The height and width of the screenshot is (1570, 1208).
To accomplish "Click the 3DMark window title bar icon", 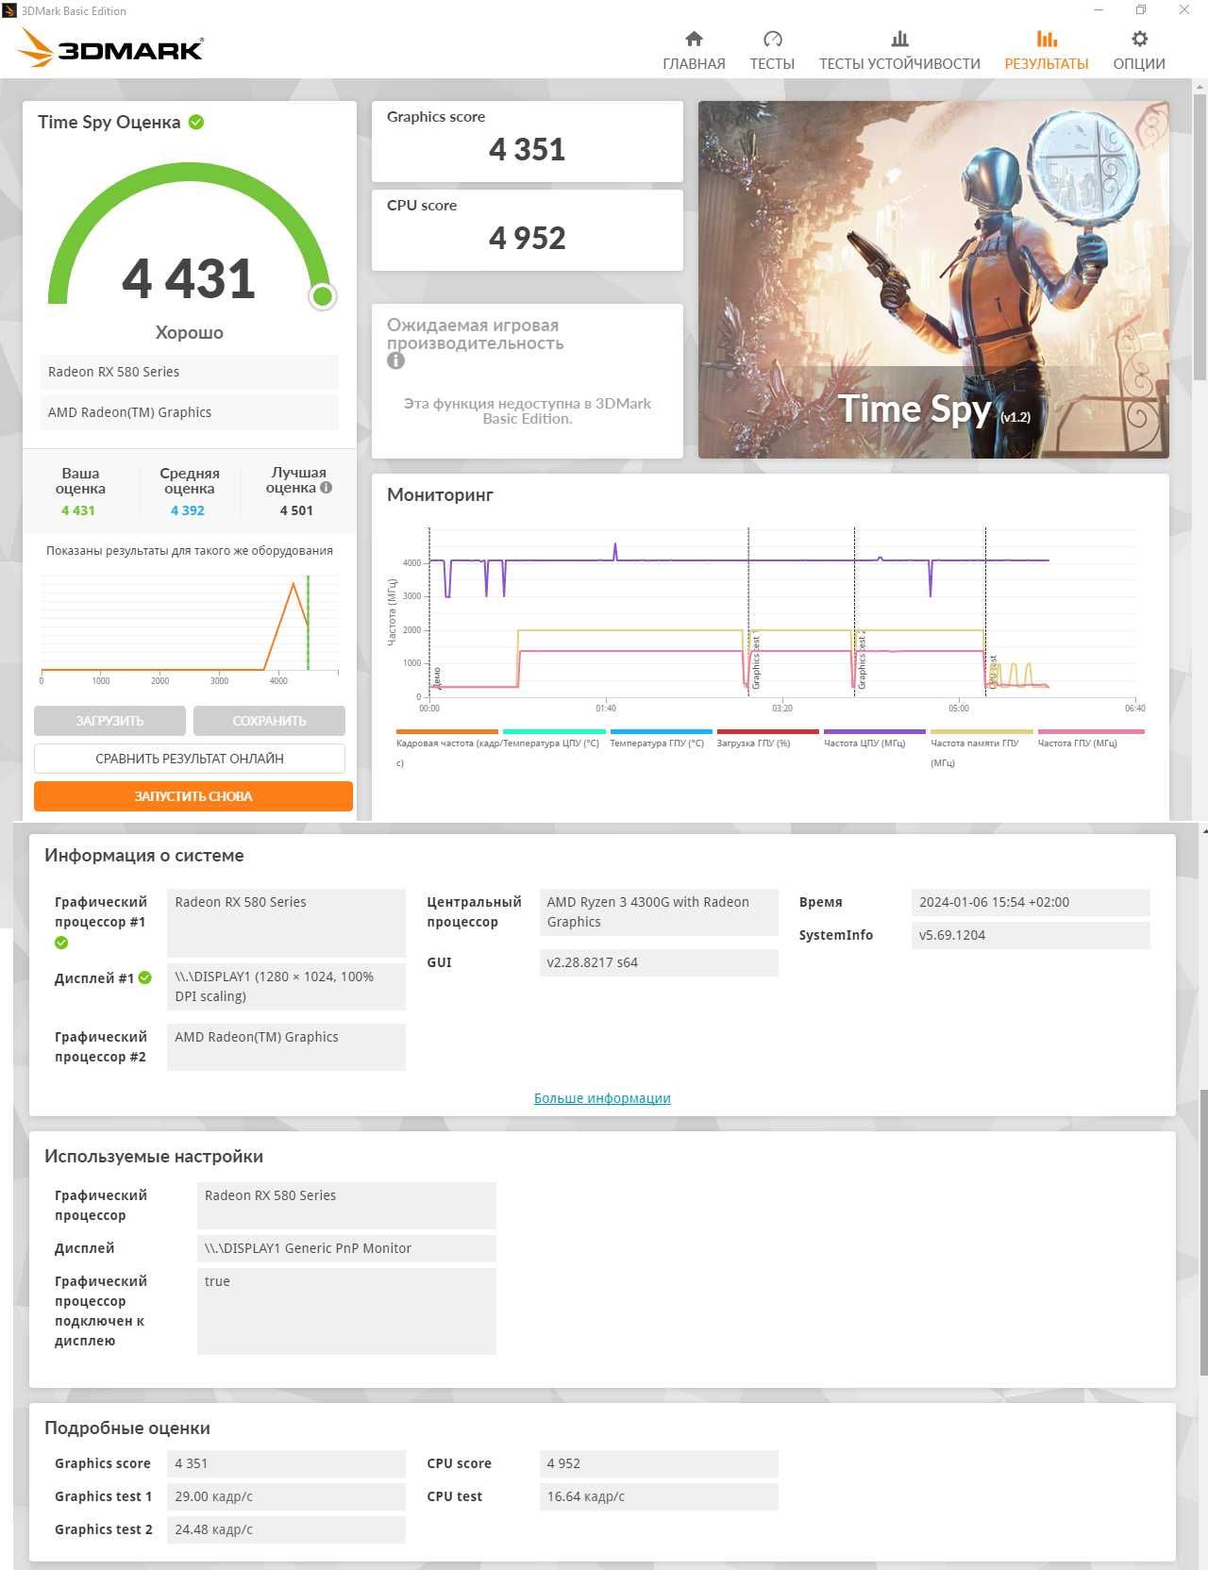I will point(9,10).
